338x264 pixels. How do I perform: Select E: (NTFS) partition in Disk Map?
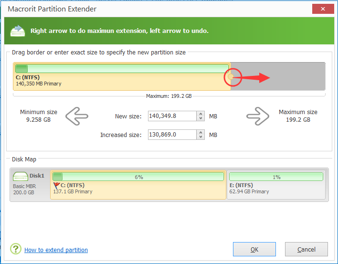276,185
